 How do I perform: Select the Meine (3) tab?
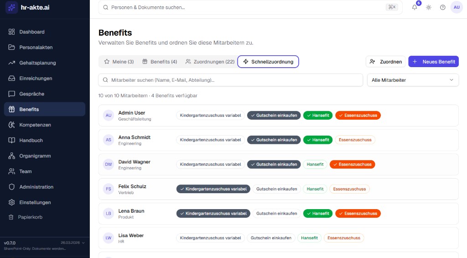click(119, 62)
